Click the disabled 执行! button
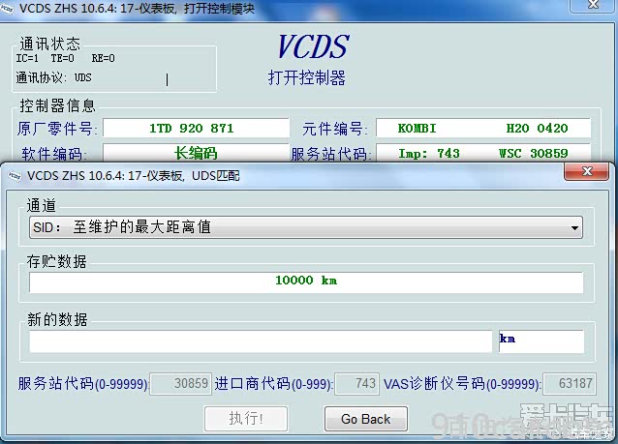The image size is (618, 444). point(246,419)
